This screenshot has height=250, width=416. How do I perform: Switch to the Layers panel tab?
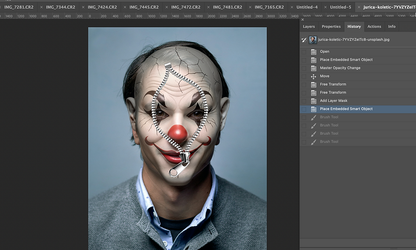[x=309, y=26]
